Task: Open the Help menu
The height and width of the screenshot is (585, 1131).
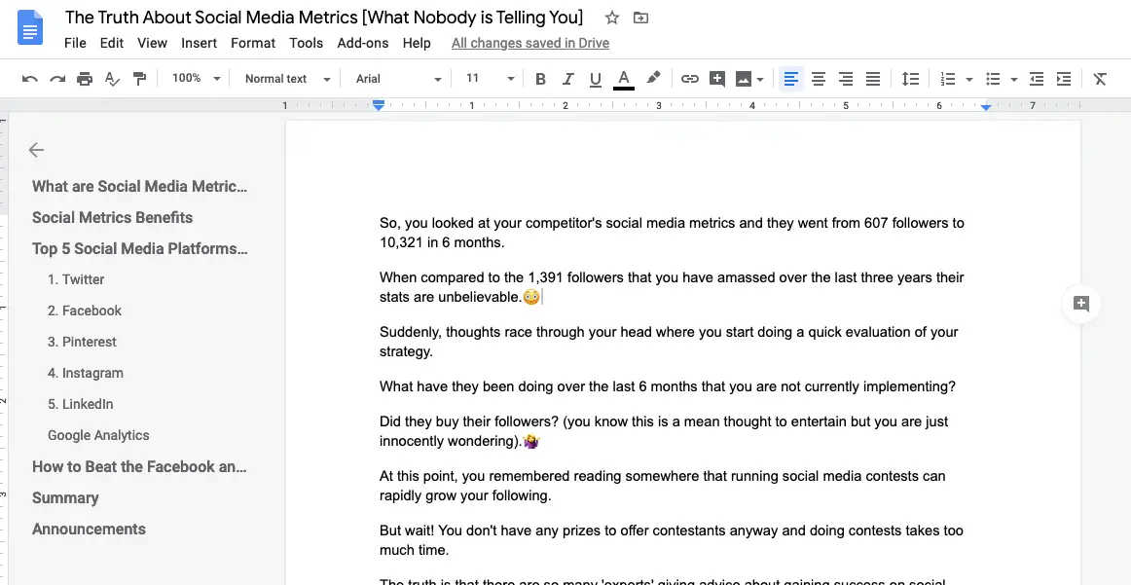Action: 417,43
